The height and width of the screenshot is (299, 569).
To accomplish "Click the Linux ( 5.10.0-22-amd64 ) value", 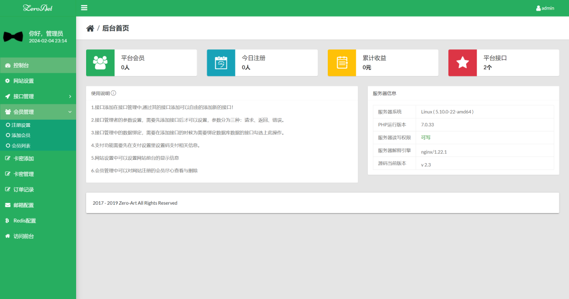I will pos(447,112).
